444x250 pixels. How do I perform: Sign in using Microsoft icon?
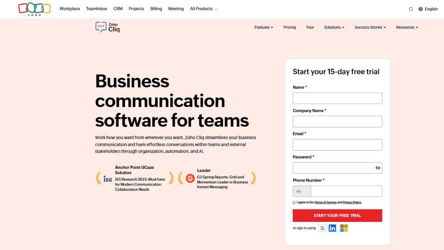click(x=344, y=228)
